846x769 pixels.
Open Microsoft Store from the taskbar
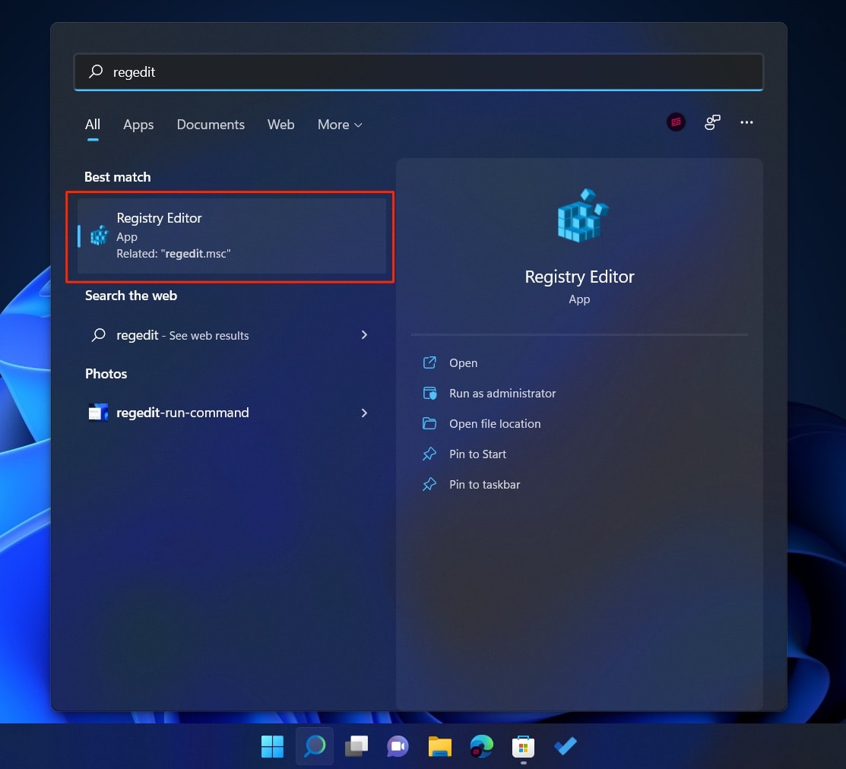point(522,746)
